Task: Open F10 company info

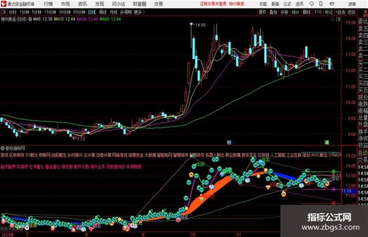Action: pos(318,12)
